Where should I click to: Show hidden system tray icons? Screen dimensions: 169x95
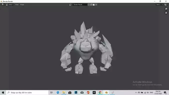(136, 92)
